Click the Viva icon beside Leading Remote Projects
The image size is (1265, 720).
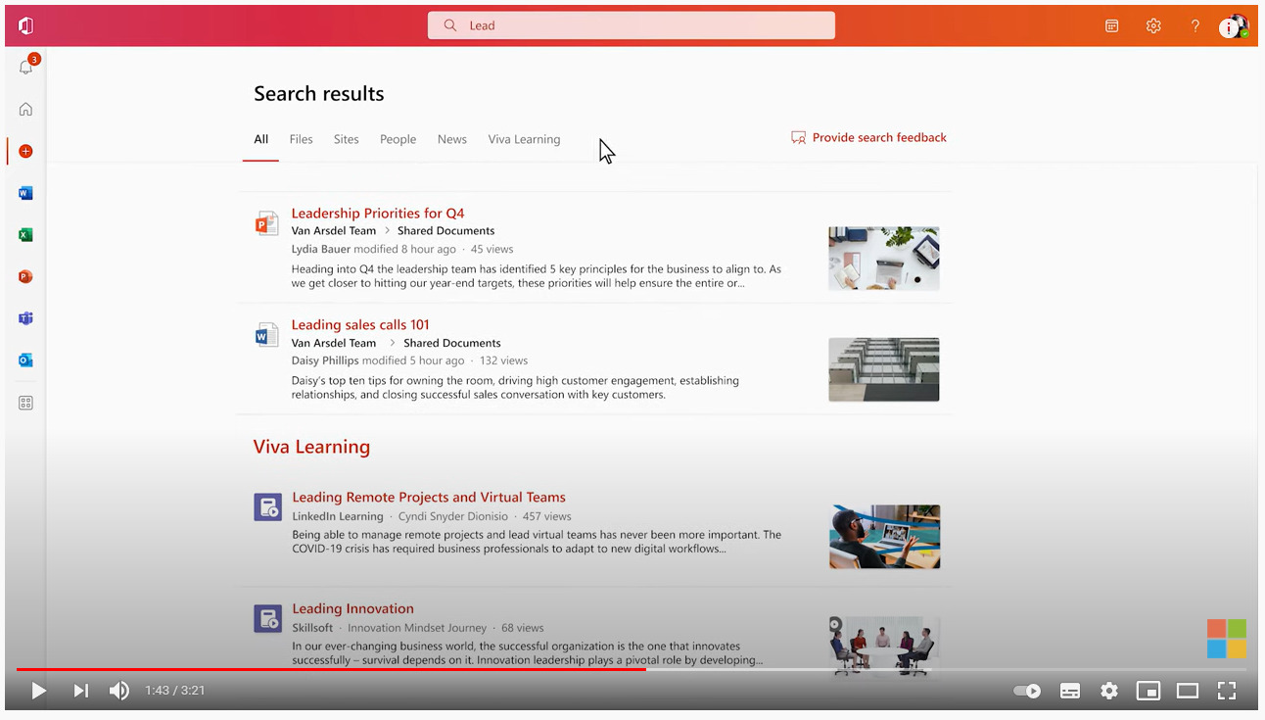(x=267, y=506)
